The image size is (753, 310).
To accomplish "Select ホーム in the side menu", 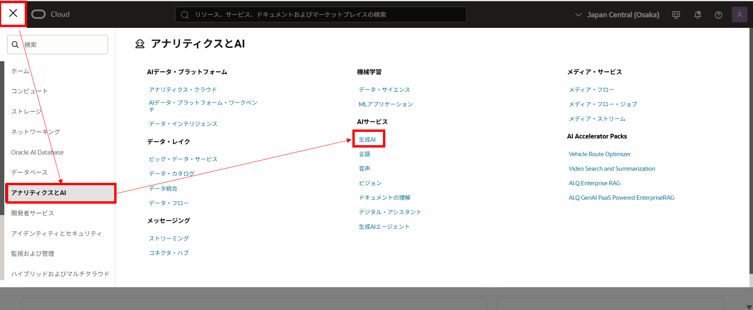I will [x=20, y=71].
